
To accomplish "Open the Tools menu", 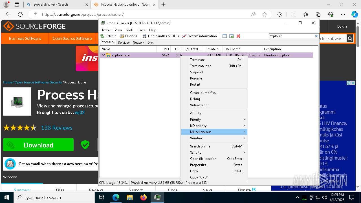I will (x=129, y=30).
